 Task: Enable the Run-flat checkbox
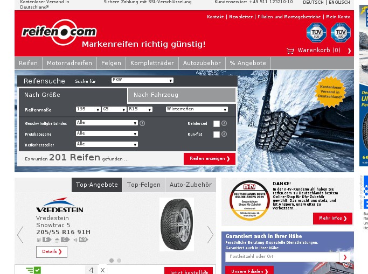(x=217, y=134)
